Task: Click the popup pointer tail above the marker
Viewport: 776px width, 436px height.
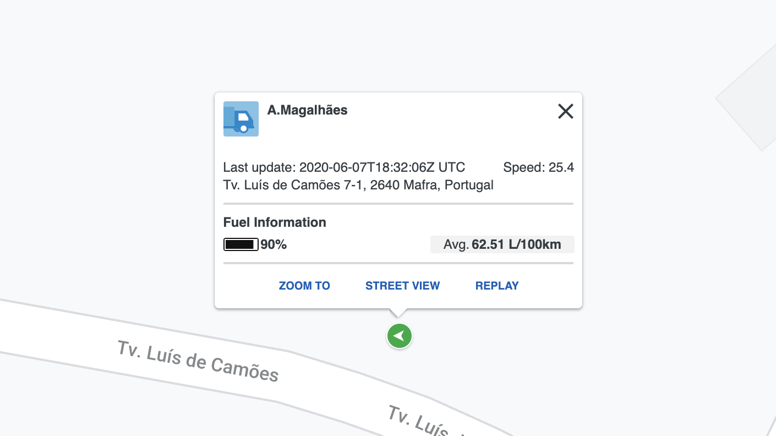Action: tap(398, 312)
